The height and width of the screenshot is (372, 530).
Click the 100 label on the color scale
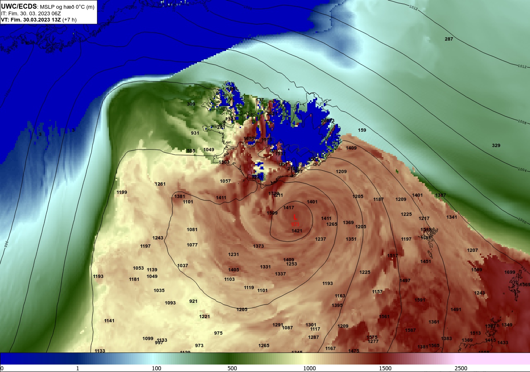click(x=157, y=368)
